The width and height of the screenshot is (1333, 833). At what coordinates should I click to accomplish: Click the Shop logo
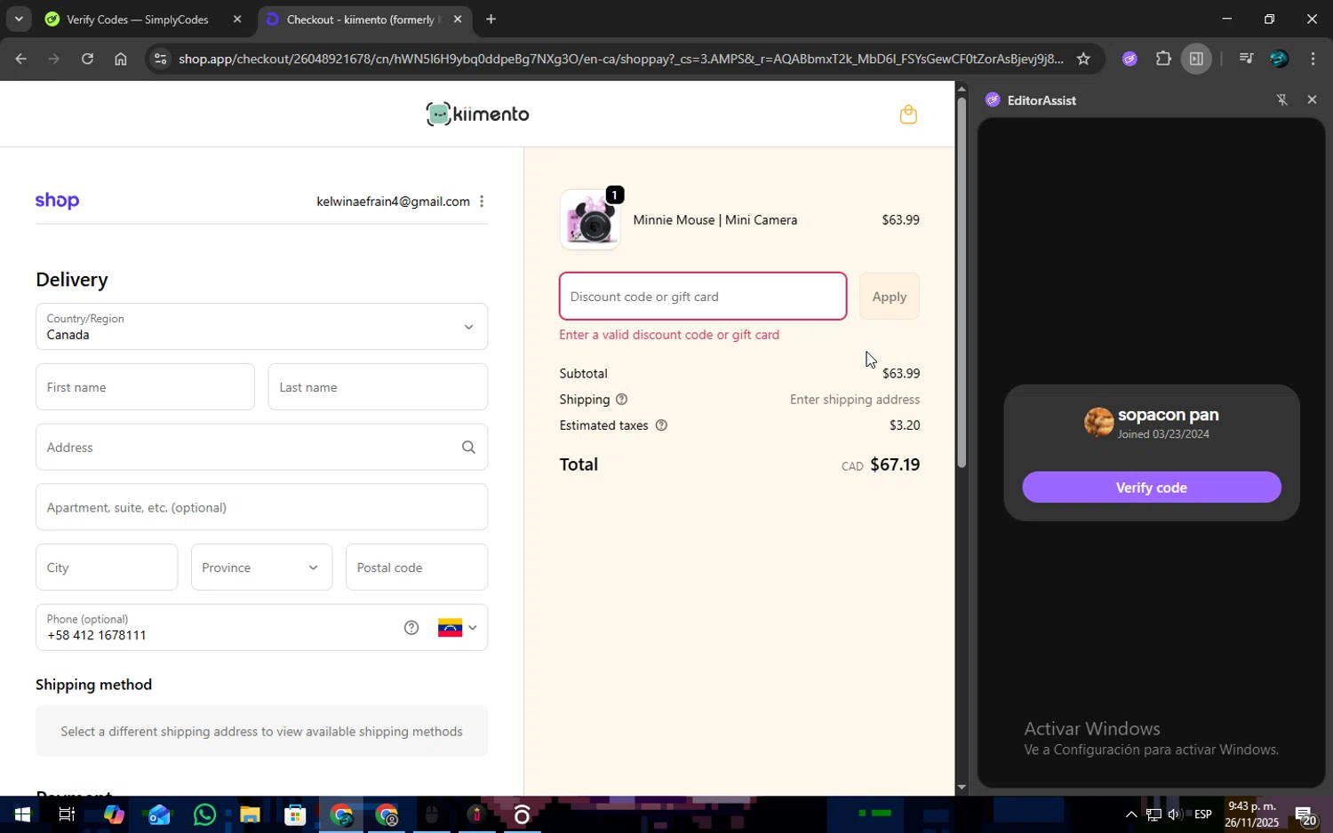click(x=57, y=201)
